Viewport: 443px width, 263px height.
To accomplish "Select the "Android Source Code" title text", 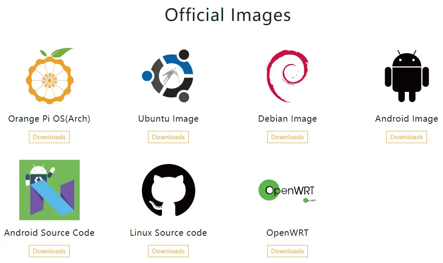I will [50, 233].
